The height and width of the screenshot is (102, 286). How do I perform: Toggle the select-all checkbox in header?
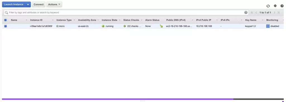[x=6, y=20]
